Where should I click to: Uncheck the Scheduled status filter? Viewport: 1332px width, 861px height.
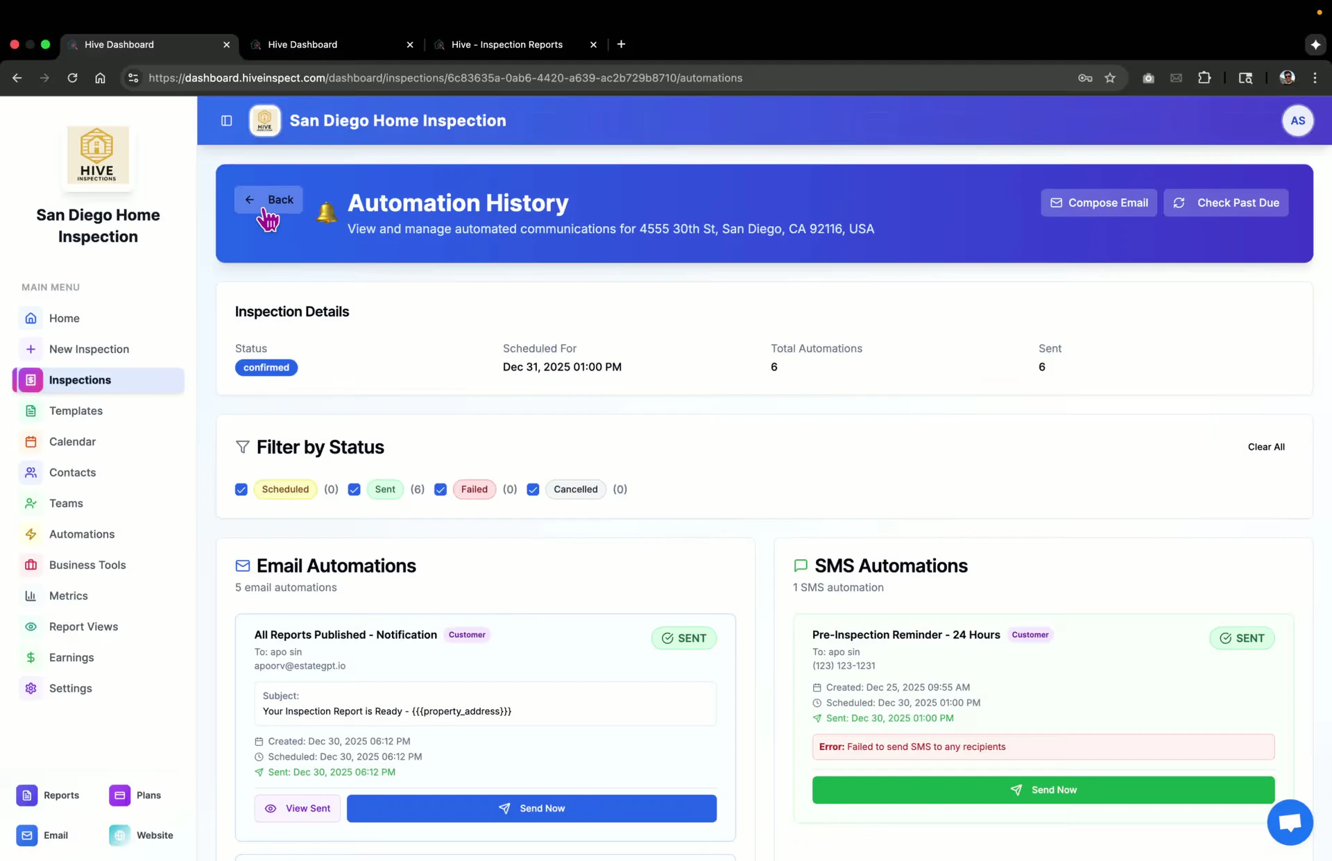(x=241, y=490)
